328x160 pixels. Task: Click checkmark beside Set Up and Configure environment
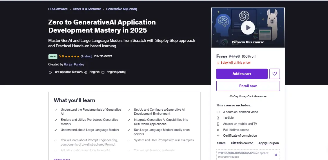tap(129, 110)
